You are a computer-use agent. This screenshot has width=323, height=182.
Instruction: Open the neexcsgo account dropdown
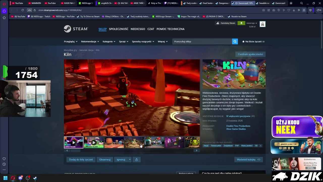(x=252, y=23)
